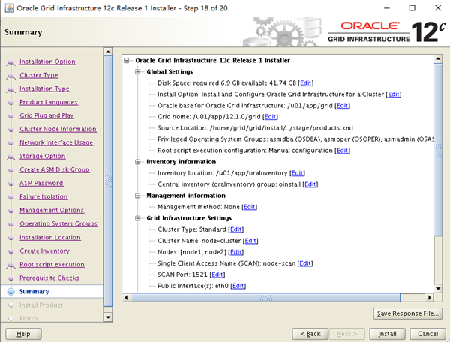The width and height of the screenshot is (450, 342).
Task: Click summary tree vertical scroll down arrow
Action: coord(438,289)
